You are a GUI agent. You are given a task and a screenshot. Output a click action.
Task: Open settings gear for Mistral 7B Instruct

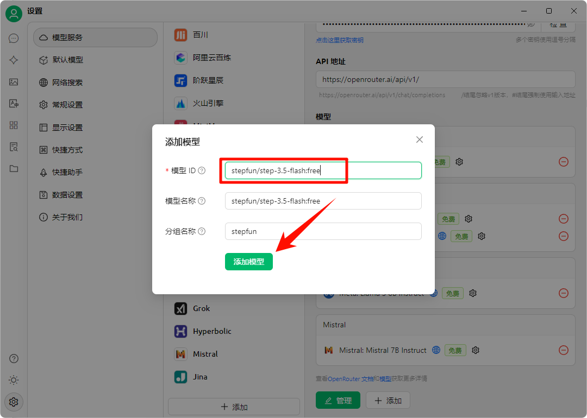pos(476,350)
